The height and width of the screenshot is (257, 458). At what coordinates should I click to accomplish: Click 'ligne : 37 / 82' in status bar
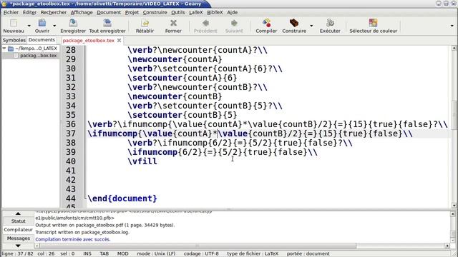point(17,253)
